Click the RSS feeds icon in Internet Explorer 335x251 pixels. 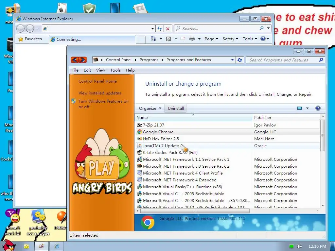[168, 39]
